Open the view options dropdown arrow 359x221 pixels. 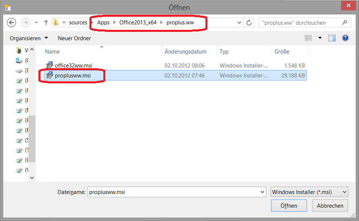[320, 38]
